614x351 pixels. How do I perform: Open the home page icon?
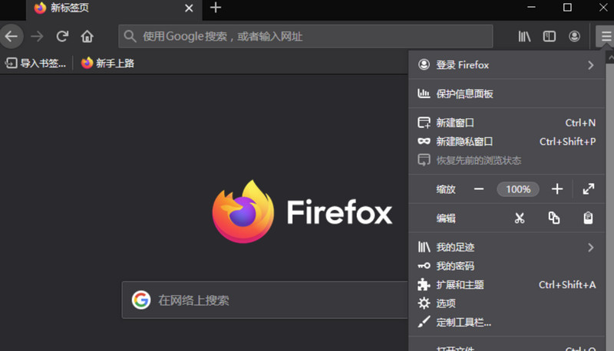87,36
